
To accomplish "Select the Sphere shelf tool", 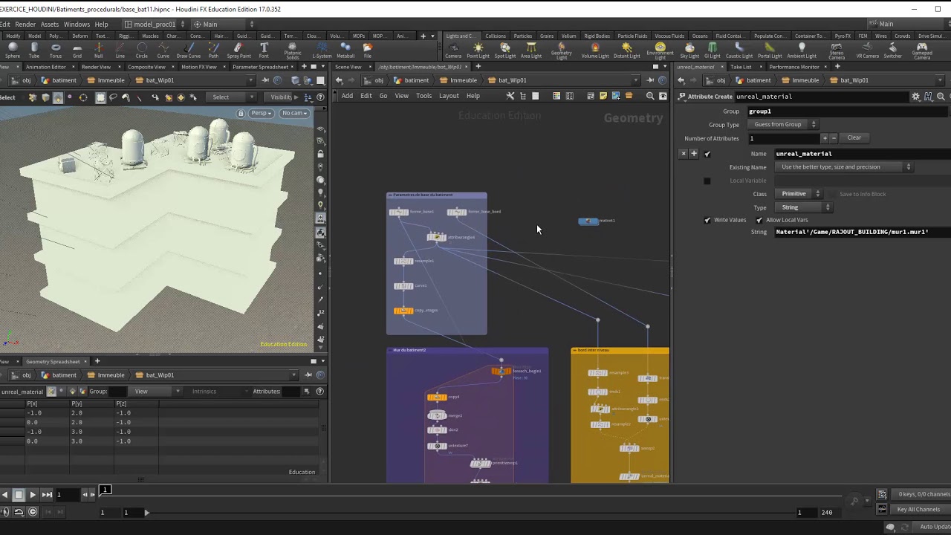I will coord(12,51).
